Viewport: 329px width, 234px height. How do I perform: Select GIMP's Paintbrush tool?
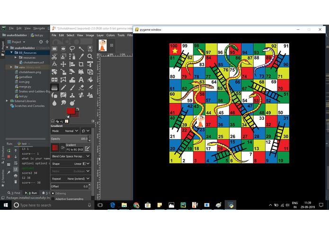click(72, 88)
